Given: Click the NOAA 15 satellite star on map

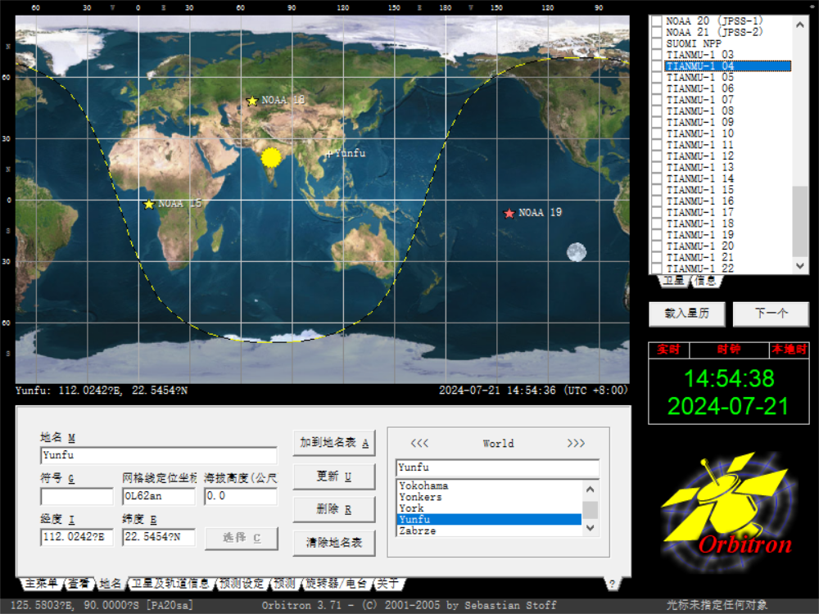Looking at the screenshot, I should click(x=149, y=204).
